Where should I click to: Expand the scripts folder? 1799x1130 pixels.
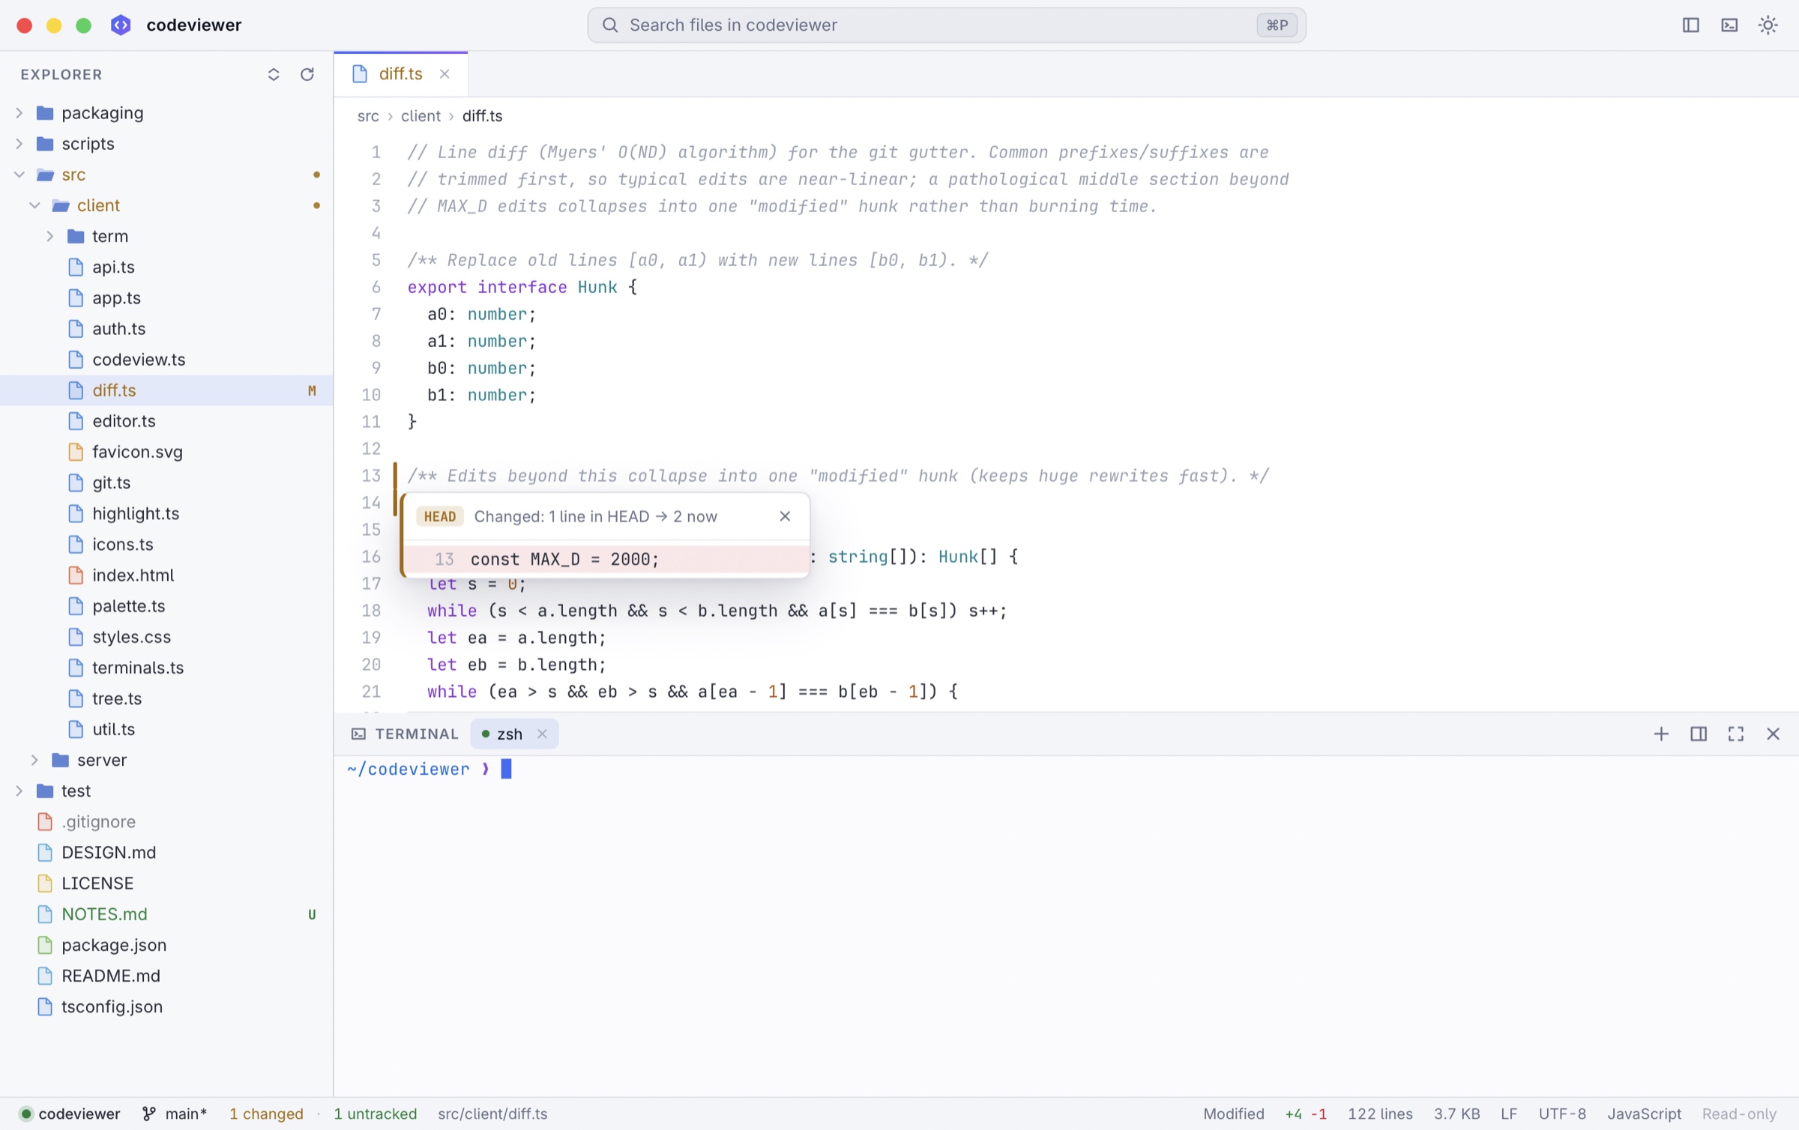coord(19,143)
